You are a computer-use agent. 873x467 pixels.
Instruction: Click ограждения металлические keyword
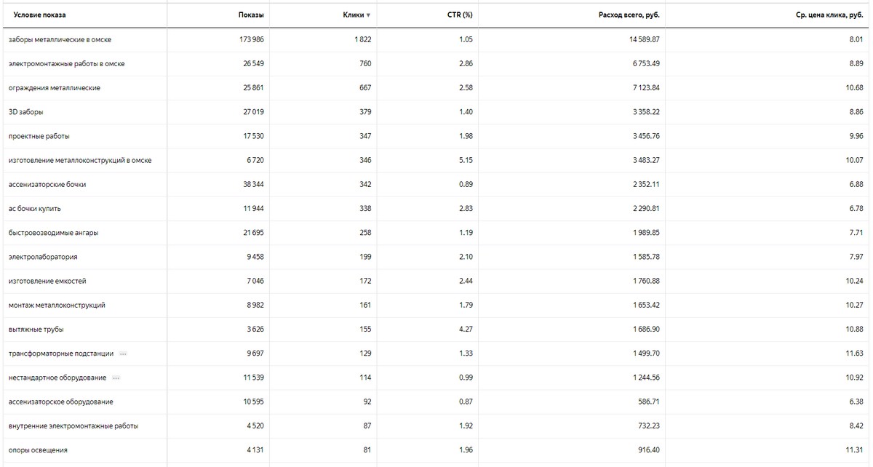pyautogui.click(x=54, y=88)
